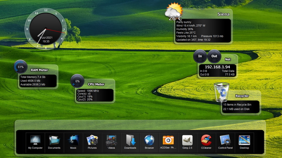Click the CPU 6% usage dial
The width and height of the screenshot is (282, 158).
point(77,81)
